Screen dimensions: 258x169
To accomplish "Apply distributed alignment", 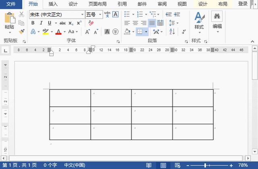I will (x=160, y=23).
